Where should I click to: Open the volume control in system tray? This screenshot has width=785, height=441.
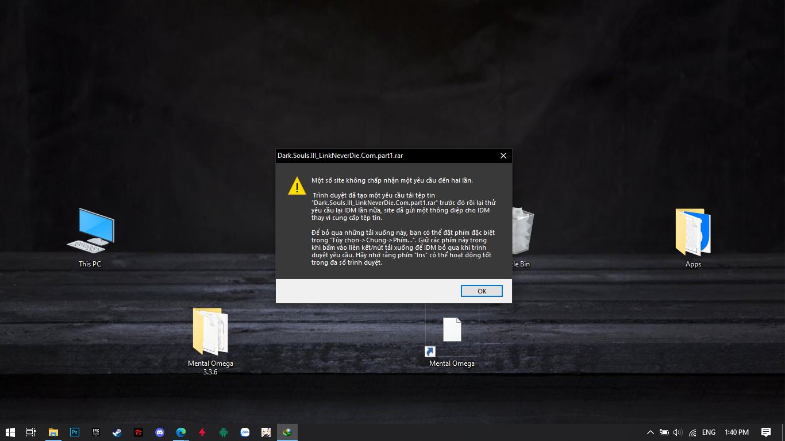pos(678,432)
